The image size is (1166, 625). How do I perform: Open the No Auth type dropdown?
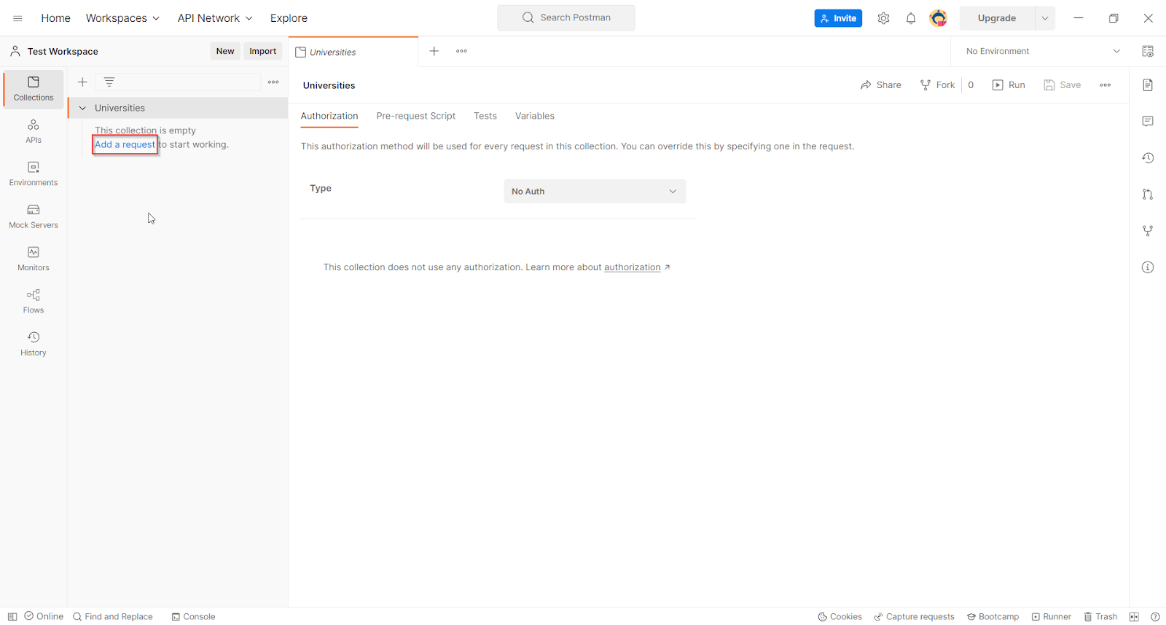pos(595,192)
